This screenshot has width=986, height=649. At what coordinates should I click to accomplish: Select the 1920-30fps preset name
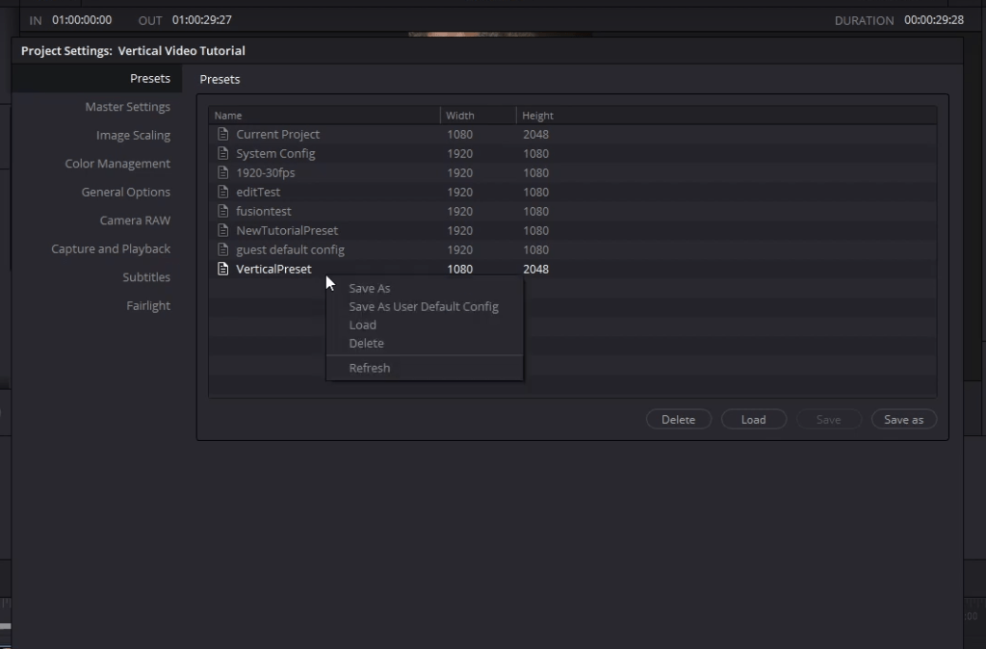pos(266,172)
